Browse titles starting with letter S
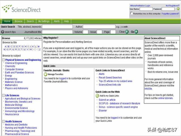181x136 pixels. pos(19,49)
